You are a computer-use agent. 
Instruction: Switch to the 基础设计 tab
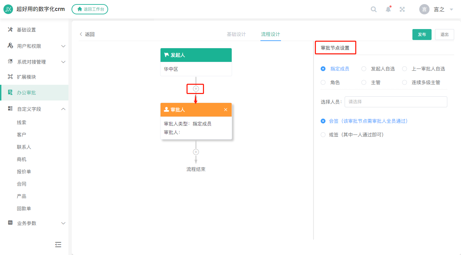pyautogui.click(x=236, y=34)
